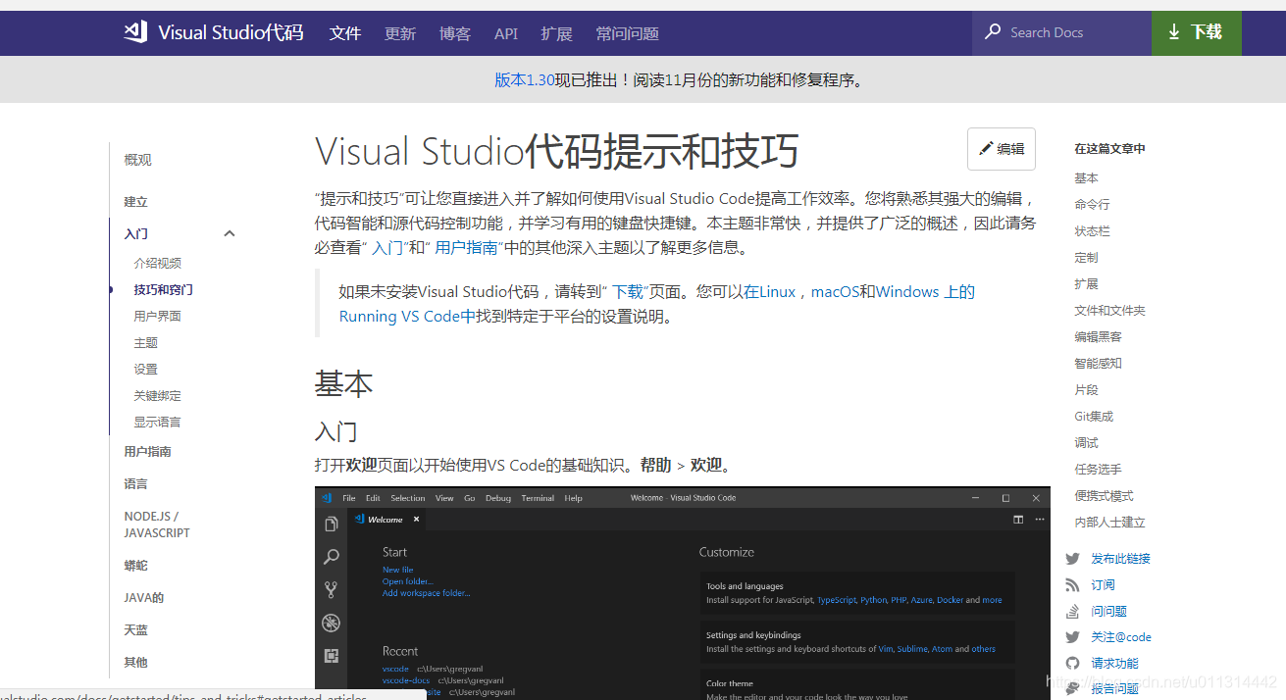Image resolution: width=1286 pixels, height=700 pixels.
Task: Click the Debug icon in VS Code activity bar
Action: [332, 623]
